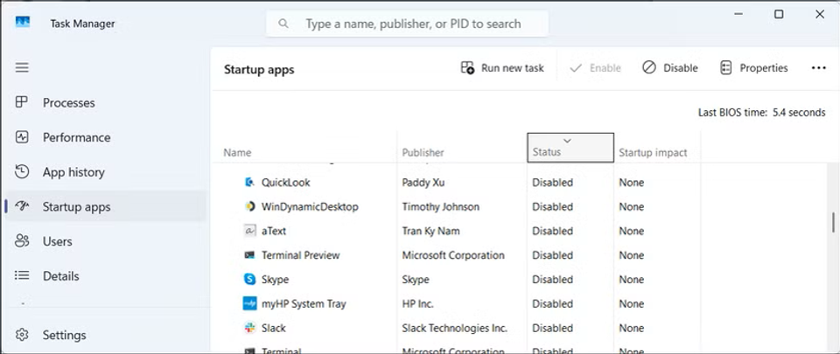Open the Processes page
Screen dimensions: 840x354
[x=106, y=102]
